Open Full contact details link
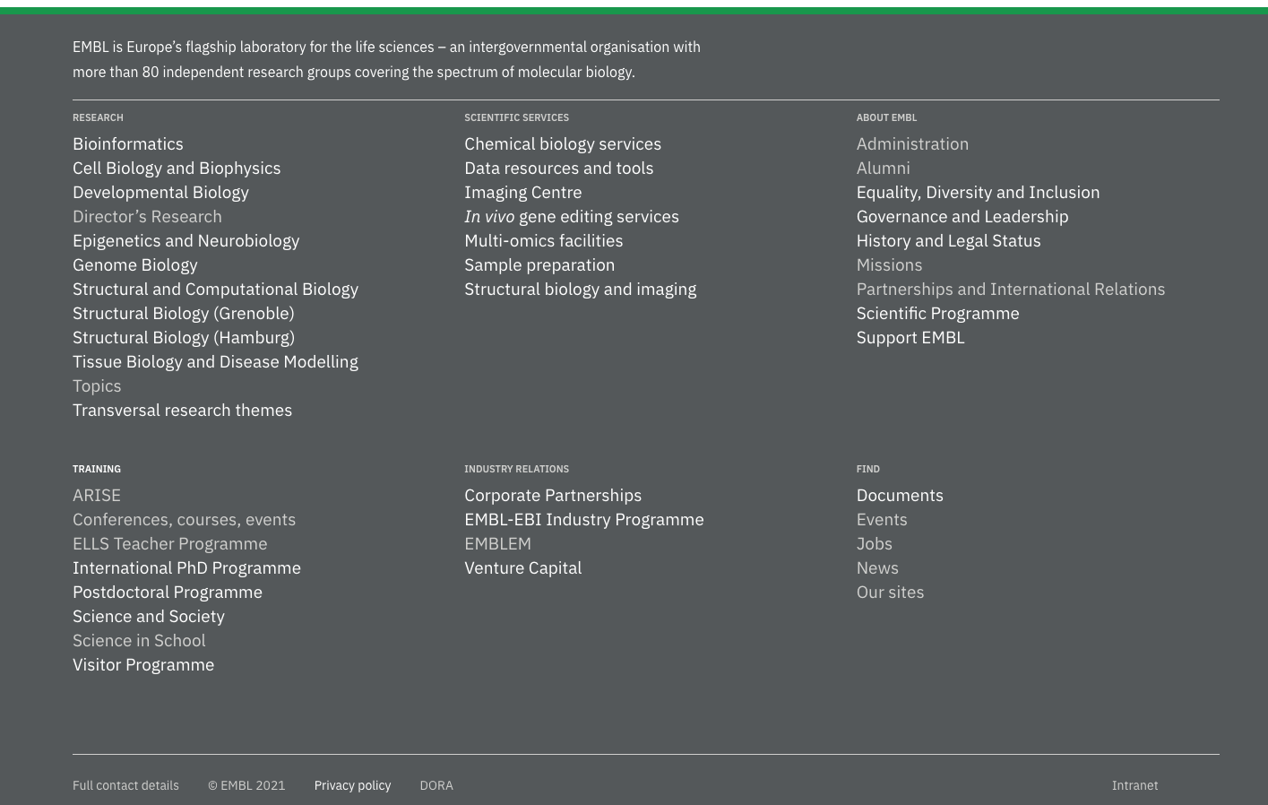 coord(125,785)
